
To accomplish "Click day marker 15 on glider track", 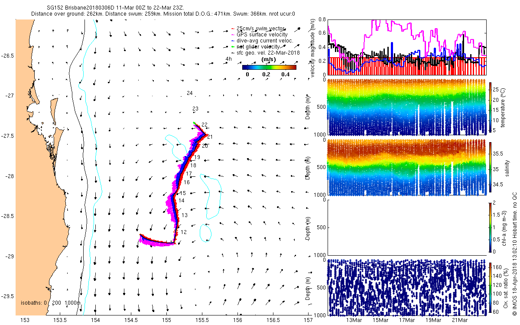I will click(x=183, y=193).
